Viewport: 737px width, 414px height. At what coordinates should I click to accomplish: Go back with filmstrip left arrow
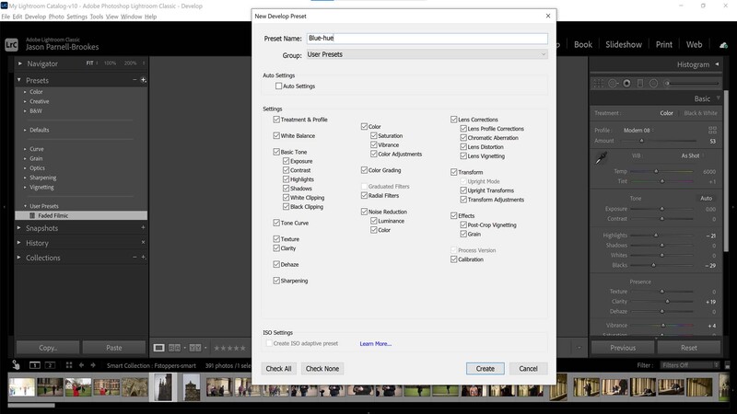point(81,364)
